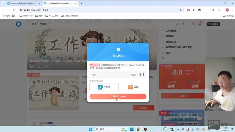Open the 应用 apps shortcut
235x132 pixels.
tap(6, 16)
